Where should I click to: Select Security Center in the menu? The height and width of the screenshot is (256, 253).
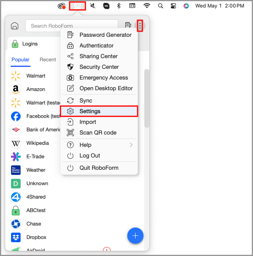99,67
